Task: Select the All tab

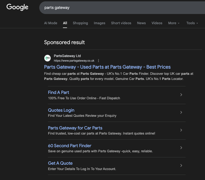Action: [65, 23]
